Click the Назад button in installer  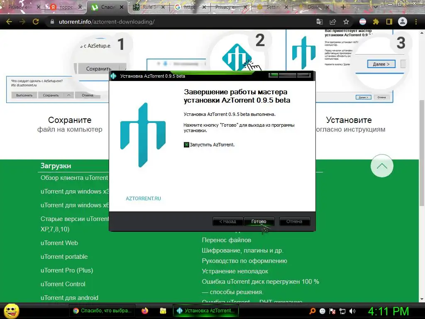coord(227,221)
